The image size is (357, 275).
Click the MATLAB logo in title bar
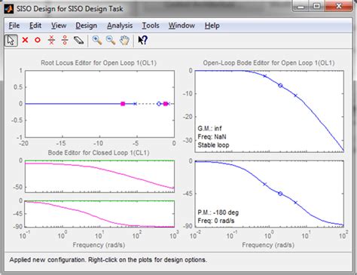(x=9, y=9)
